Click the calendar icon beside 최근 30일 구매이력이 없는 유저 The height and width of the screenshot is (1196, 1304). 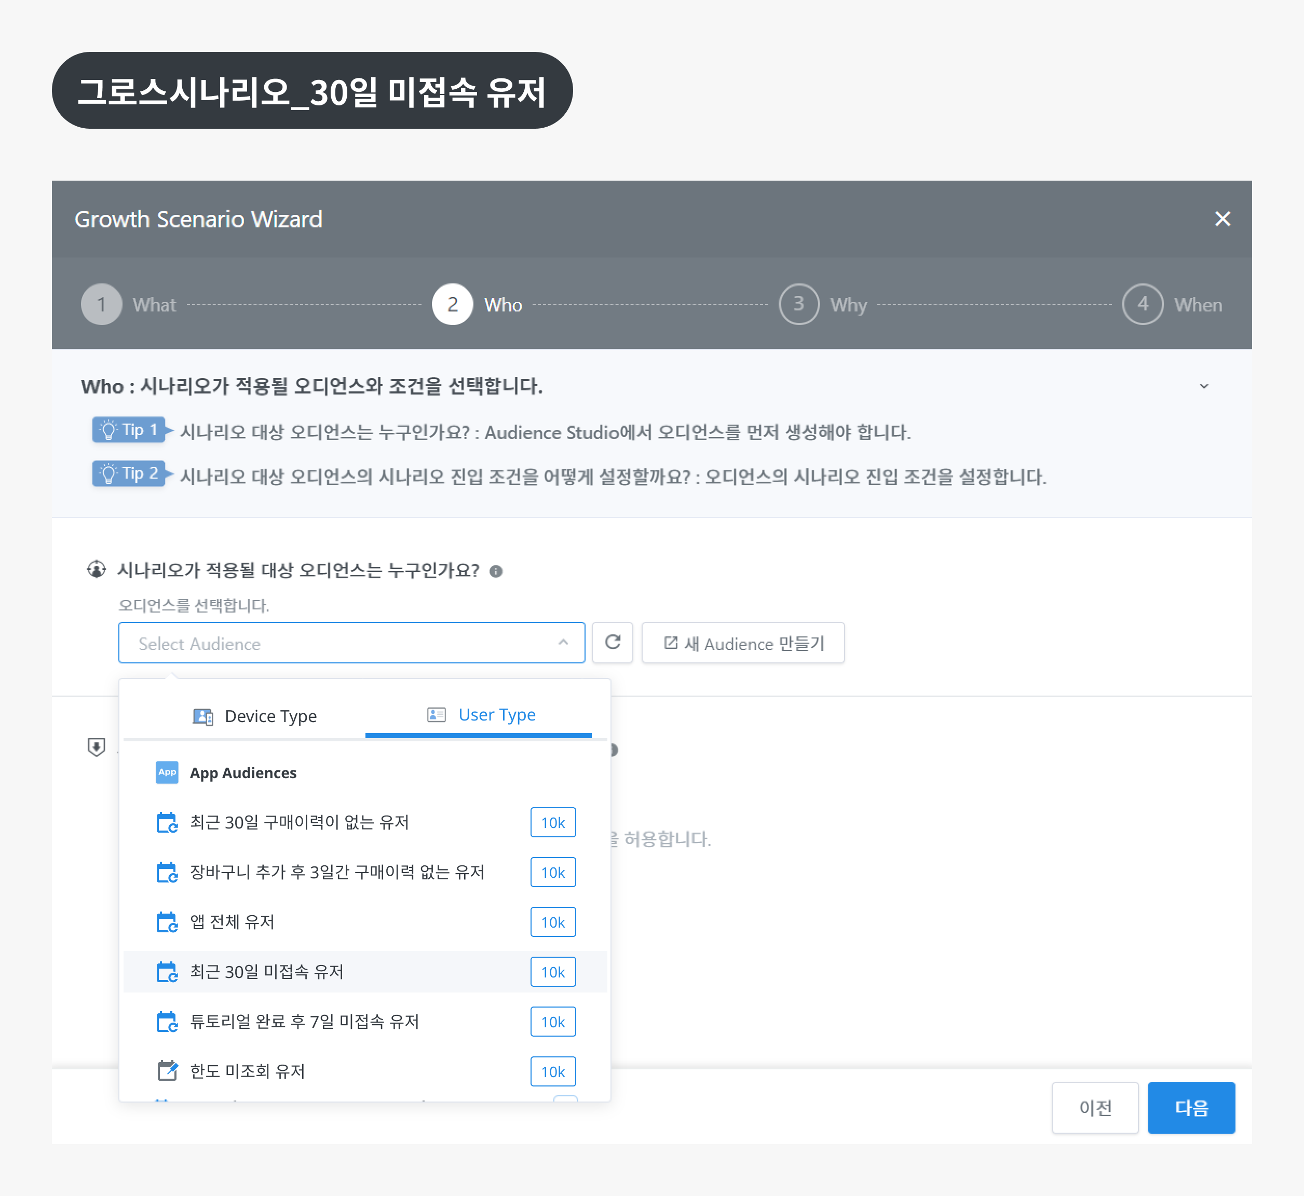pyautogui.click(x=167, y=822)
